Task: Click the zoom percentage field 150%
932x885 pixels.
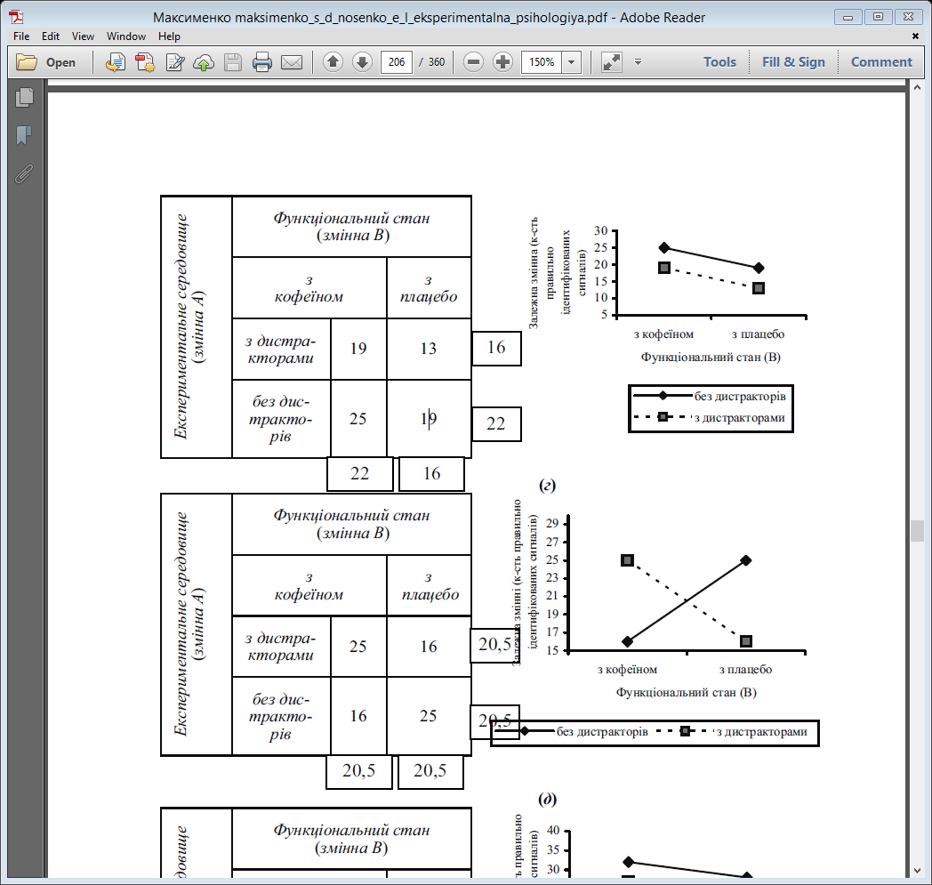Action: 542,61
